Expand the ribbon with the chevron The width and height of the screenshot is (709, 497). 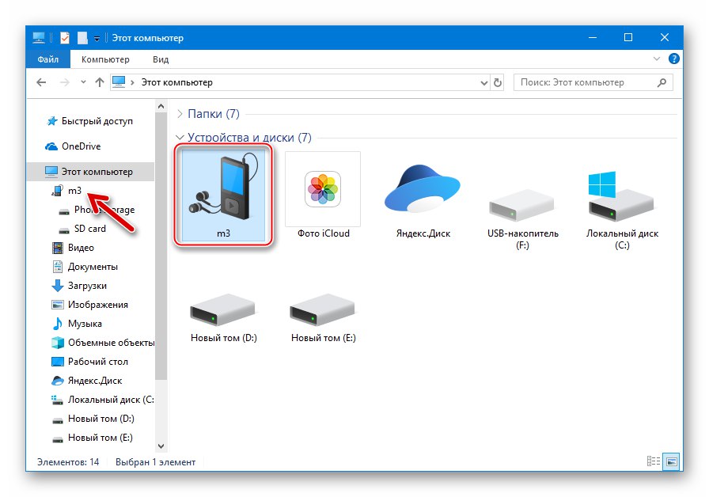tap(657, 59)
